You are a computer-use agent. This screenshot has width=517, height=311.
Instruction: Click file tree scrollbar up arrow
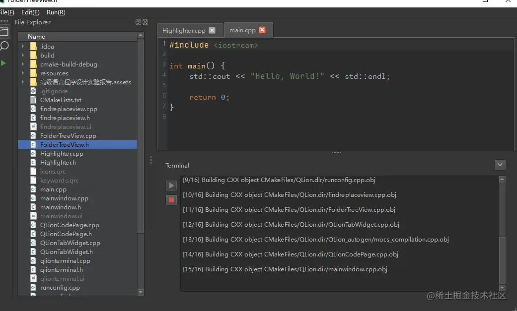coord(141,35)
